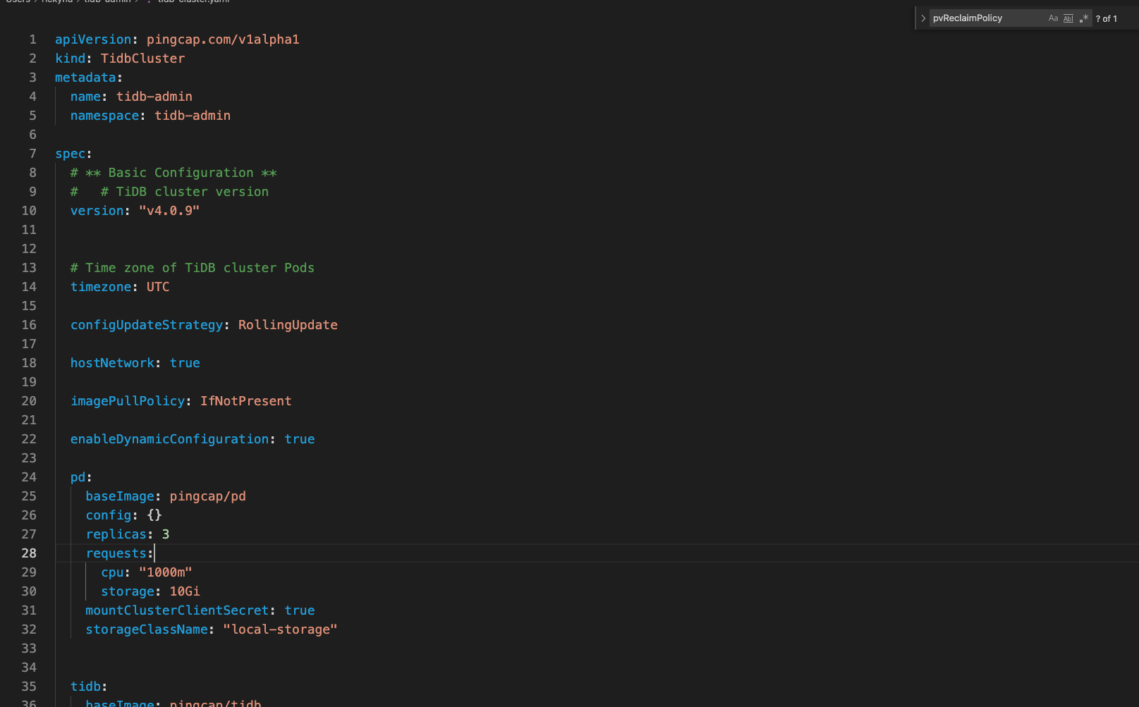The width and height of the screenshot is (1139, 707).
Task: Click the replicas value 3
Action: tap(166, 534)
